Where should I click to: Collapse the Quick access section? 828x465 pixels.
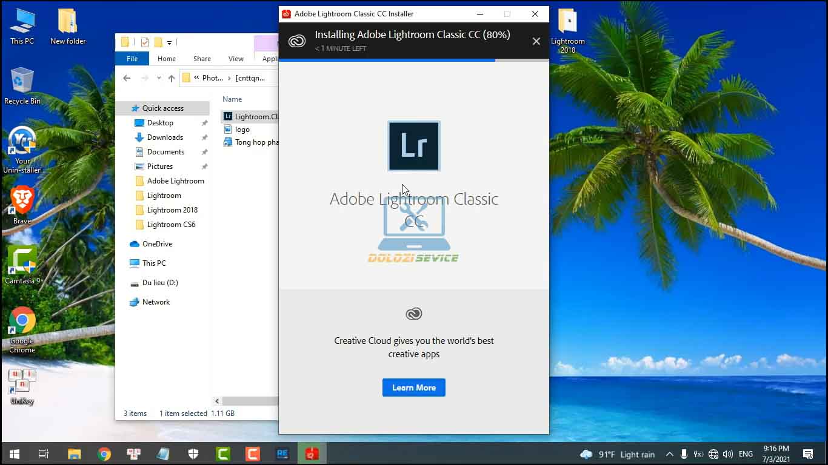pos(124,108)
